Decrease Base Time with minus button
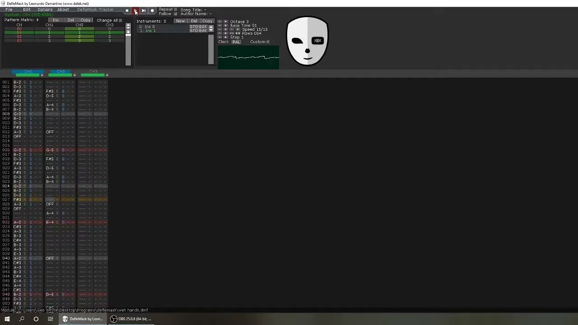 pos(220,26)
